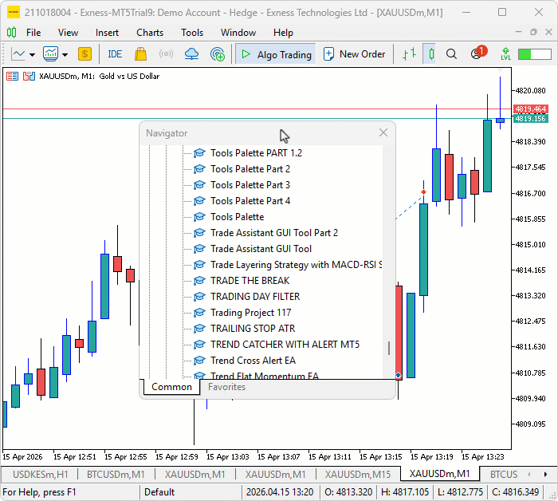Screen dimensions: 558x501
Task: Open the Help menu
Action: click(x=283, y=33)
